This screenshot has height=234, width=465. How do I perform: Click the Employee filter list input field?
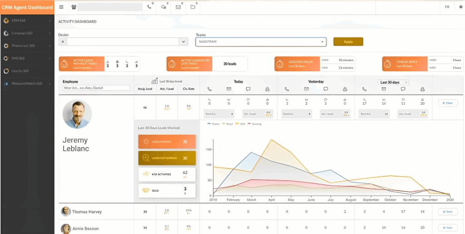pos(96,88)
